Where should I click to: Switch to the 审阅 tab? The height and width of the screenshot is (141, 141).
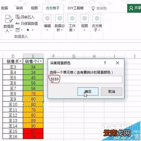tap(19, 8)
